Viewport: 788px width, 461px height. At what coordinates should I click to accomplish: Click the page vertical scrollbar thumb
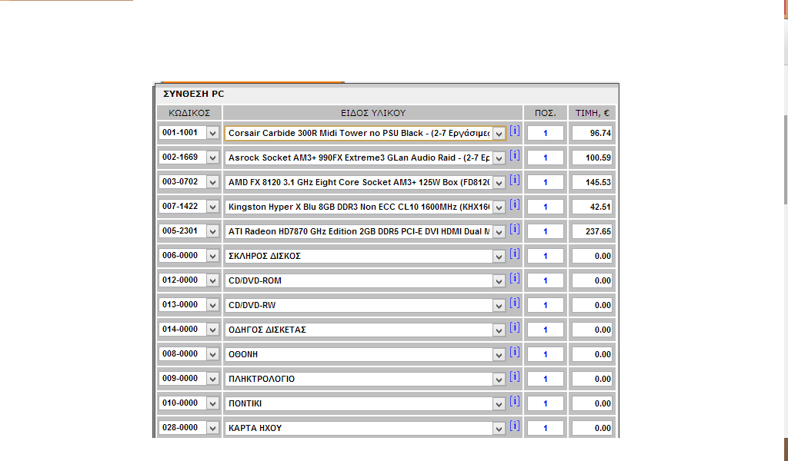click(x=786, y=160)
